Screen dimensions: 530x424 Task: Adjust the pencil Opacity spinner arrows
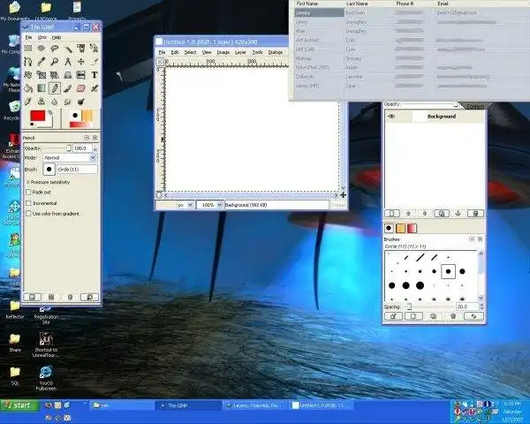[95, 148]
